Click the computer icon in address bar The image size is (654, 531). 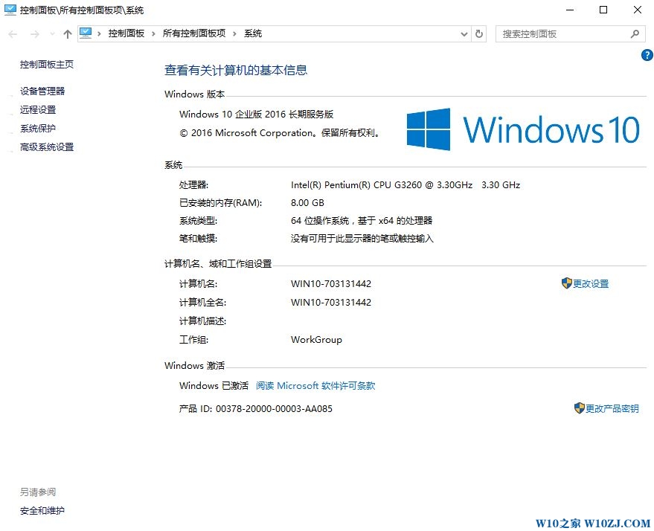pyautogui.click(x=86, y=33)
